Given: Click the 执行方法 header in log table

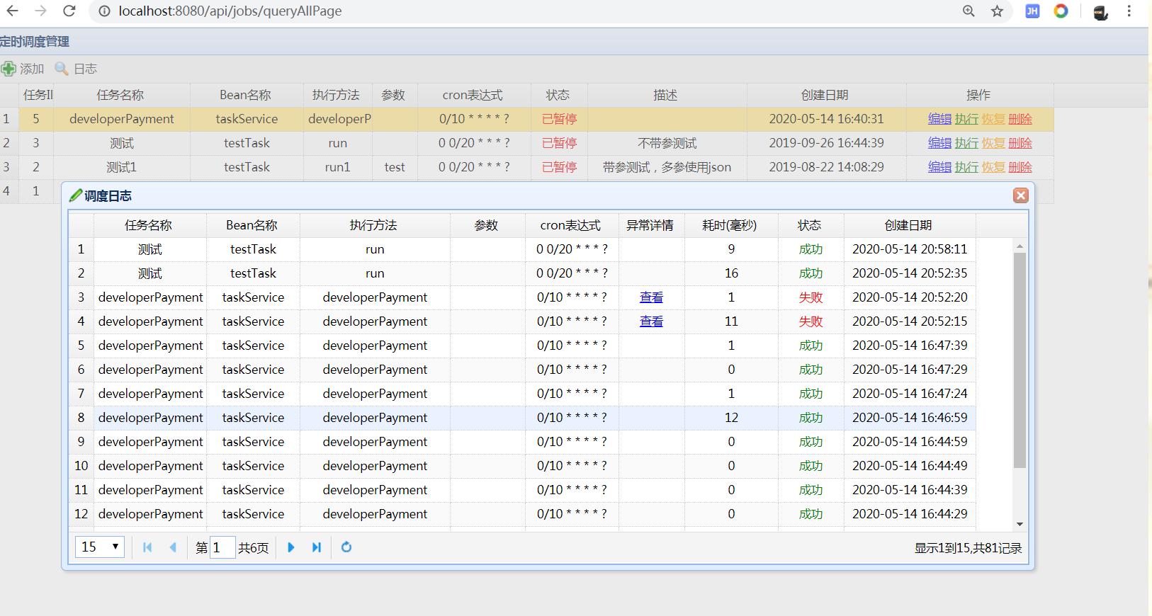Looking at the screenshot, I should point(373,225).
